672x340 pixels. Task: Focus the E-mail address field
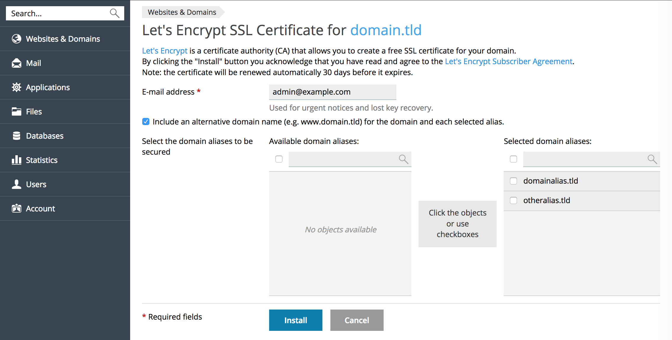coord(333,92)
